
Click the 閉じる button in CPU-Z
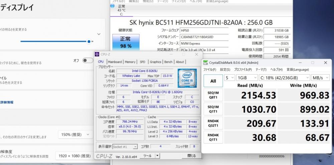[x=191, y=156]
